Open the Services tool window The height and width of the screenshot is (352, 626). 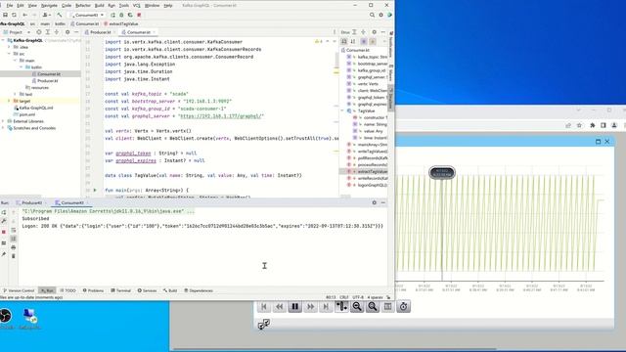pyautogui.click(x=148, y=290)
